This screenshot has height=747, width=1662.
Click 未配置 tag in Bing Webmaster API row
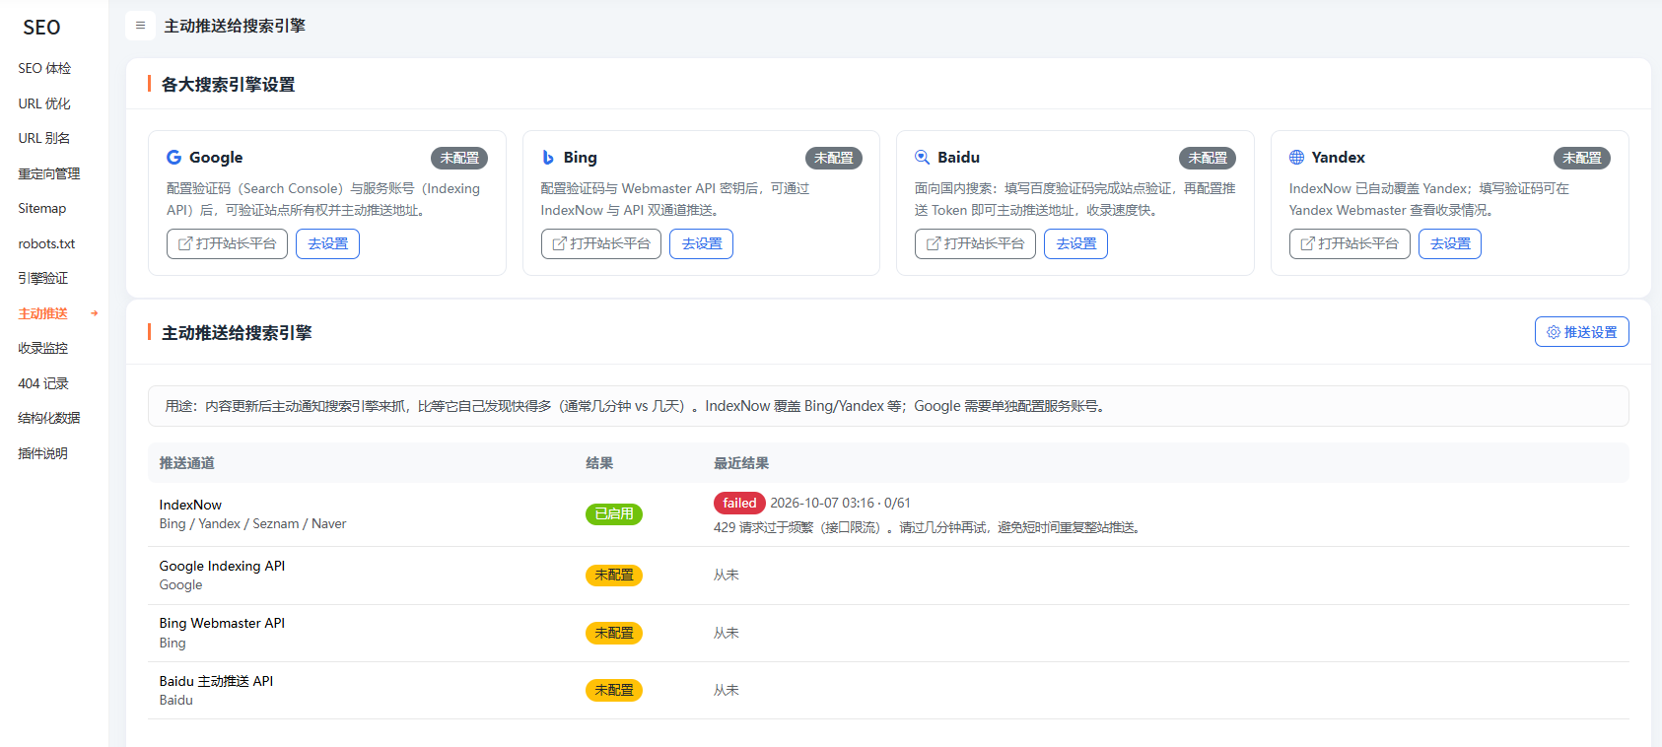click(614, 633)
